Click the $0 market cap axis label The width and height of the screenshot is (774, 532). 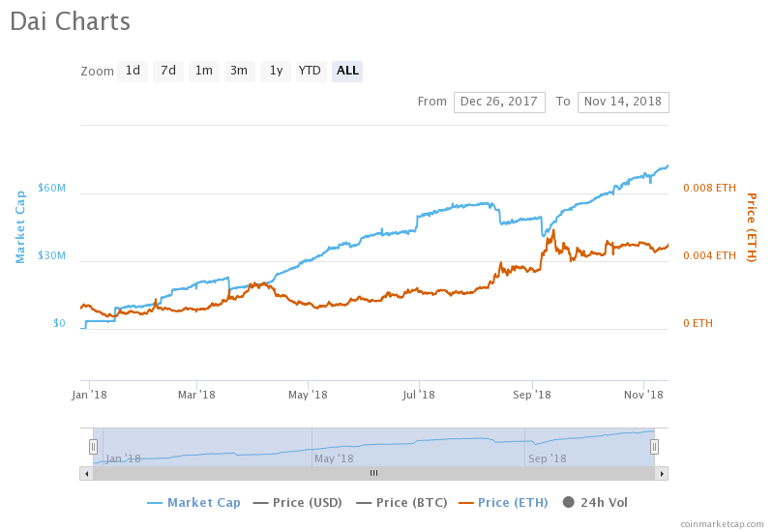coord(59,323)
